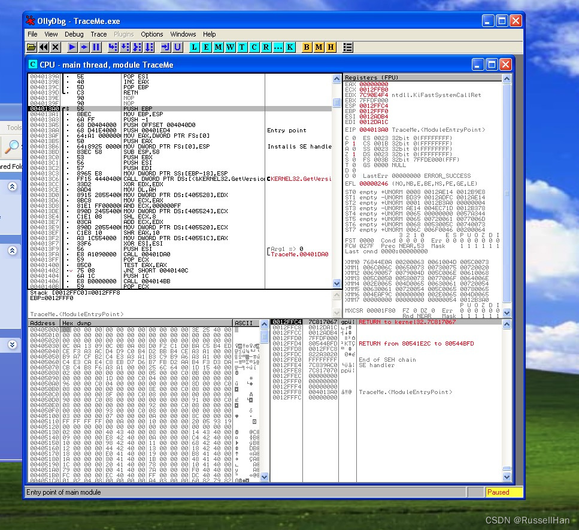Show windows list with W button

pyautogui.click(x=230, y=47)
